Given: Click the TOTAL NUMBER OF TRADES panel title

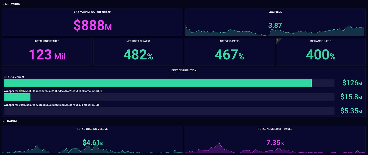Looking at the screenshot, I should pyautogui.click(x=275, y=129).
